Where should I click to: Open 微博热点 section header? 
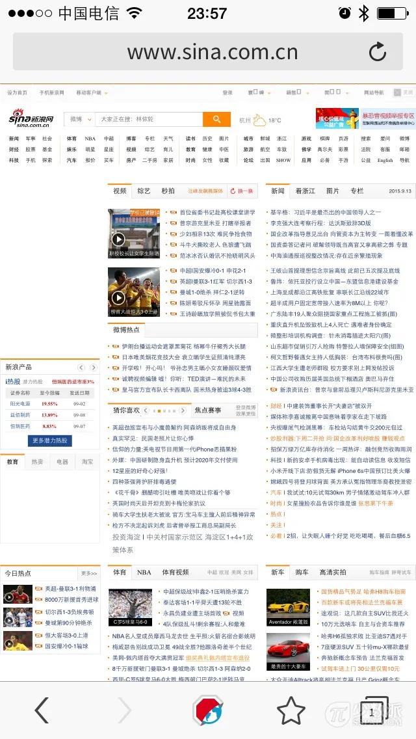(126, 329)
